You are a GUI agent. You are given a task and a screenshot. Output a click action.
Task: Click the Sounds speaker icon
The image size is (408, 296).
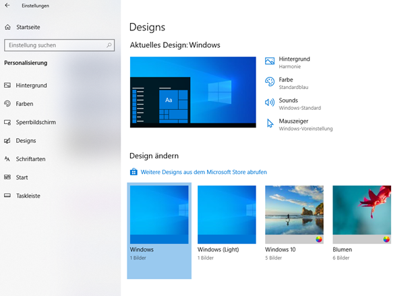pos(270,102)
